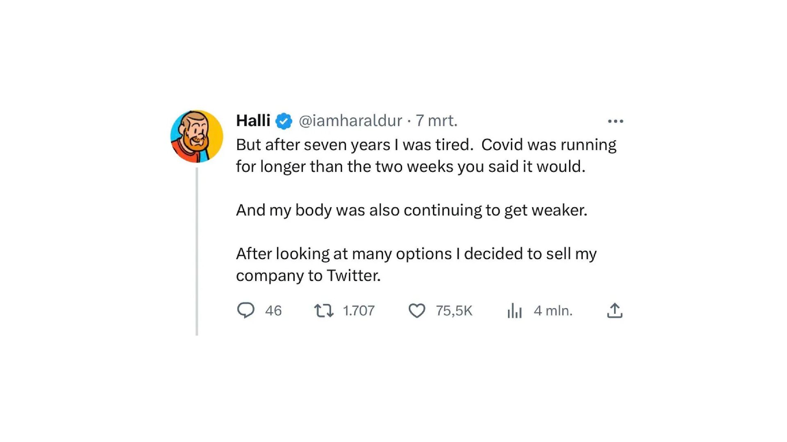Click the retweet count 1.707
Screen dimensions: 787x442
point(359,311)
